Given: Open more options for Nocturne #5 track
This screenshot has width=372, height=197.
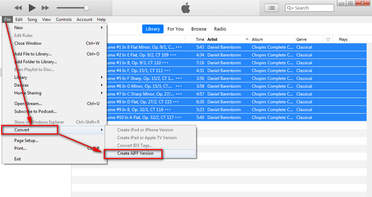Looking at the screenshot, I should click(179, 78).
